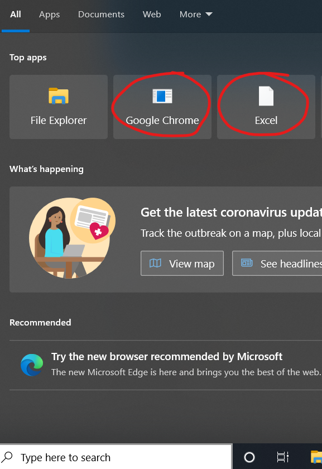Launch Google Chrome from Top apps
Image resolution: width=322 pixels, height=469 pixels.
pyautogui.click(x=162, y=107)
